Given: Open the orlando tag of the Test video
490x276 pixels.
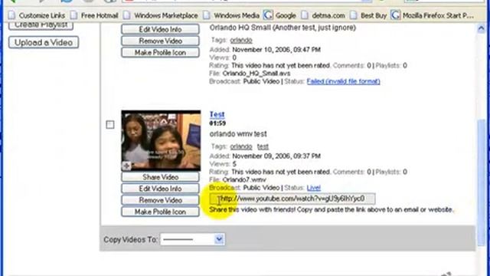Looking at the screenshot, I should tap(241, 146).
